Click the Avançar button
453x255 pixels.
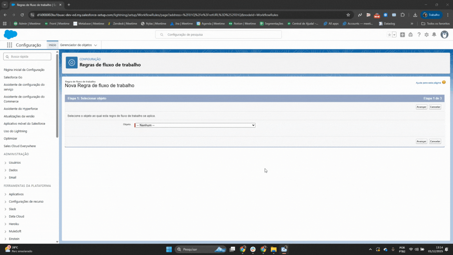click(x=421, y=107)
